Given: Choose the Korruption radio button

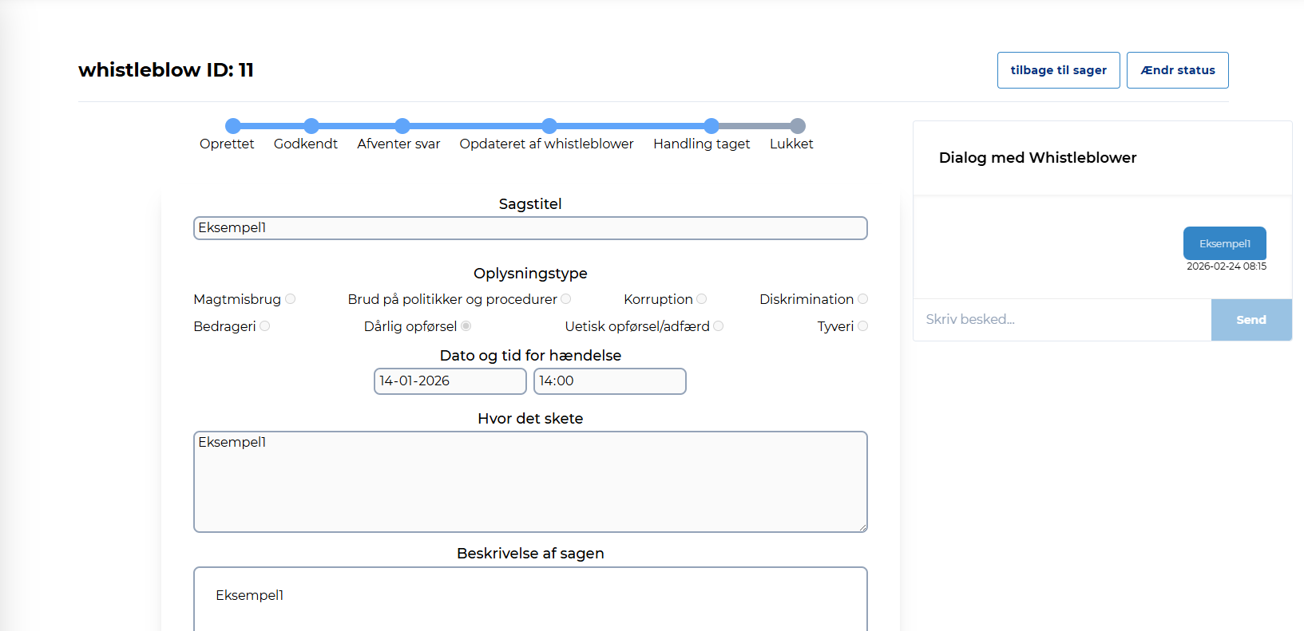Looking at the screenshot, I should (702, 299).
